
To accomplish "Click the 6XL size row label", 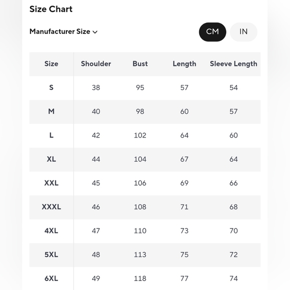I will click(x=51, y=278).
